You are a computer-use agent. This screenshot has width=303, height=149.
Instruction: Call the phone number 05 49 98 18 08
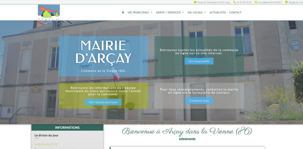coord(244,2)
